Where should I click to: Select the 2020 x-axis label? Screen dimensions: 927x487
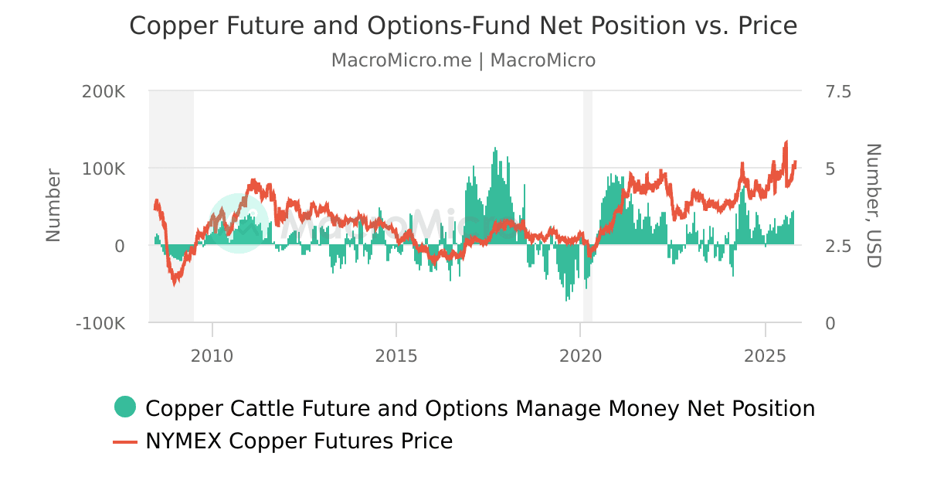pos(580,356)
